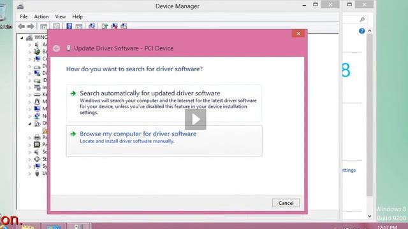This screenshot has height=229, width=408.
Task: Maximize the Device Manager window
Action: 316,4
